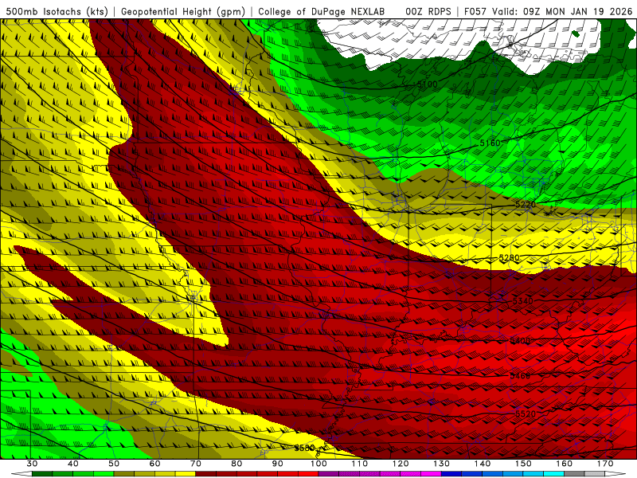Click the 120 knot color scale label

(x=401, y=464)
